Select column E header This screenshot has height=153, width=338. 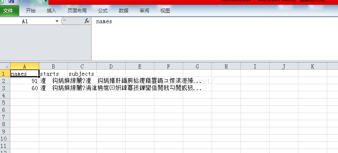coord(140,66)
